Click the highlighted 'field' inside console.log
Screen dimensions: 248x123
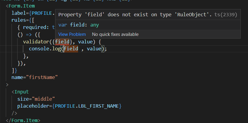71,49
